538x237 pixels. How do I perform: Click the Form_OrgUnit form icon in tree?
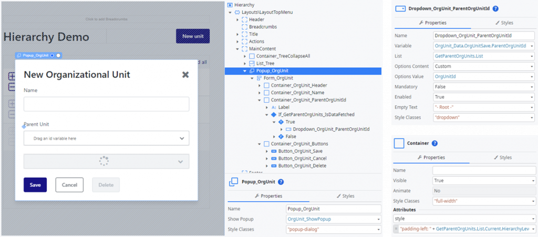(259, 78)
